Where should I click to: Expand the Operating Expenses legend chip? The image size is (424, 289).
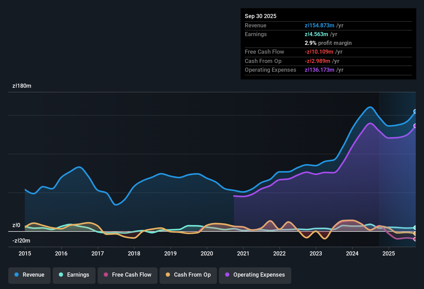click(x=255, y=275)
